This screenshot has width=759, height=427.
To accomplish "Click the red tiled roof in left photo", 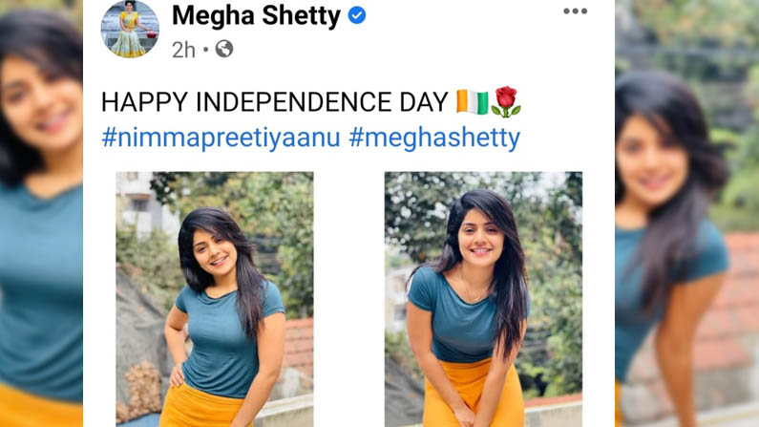I will tap(298, 346).
